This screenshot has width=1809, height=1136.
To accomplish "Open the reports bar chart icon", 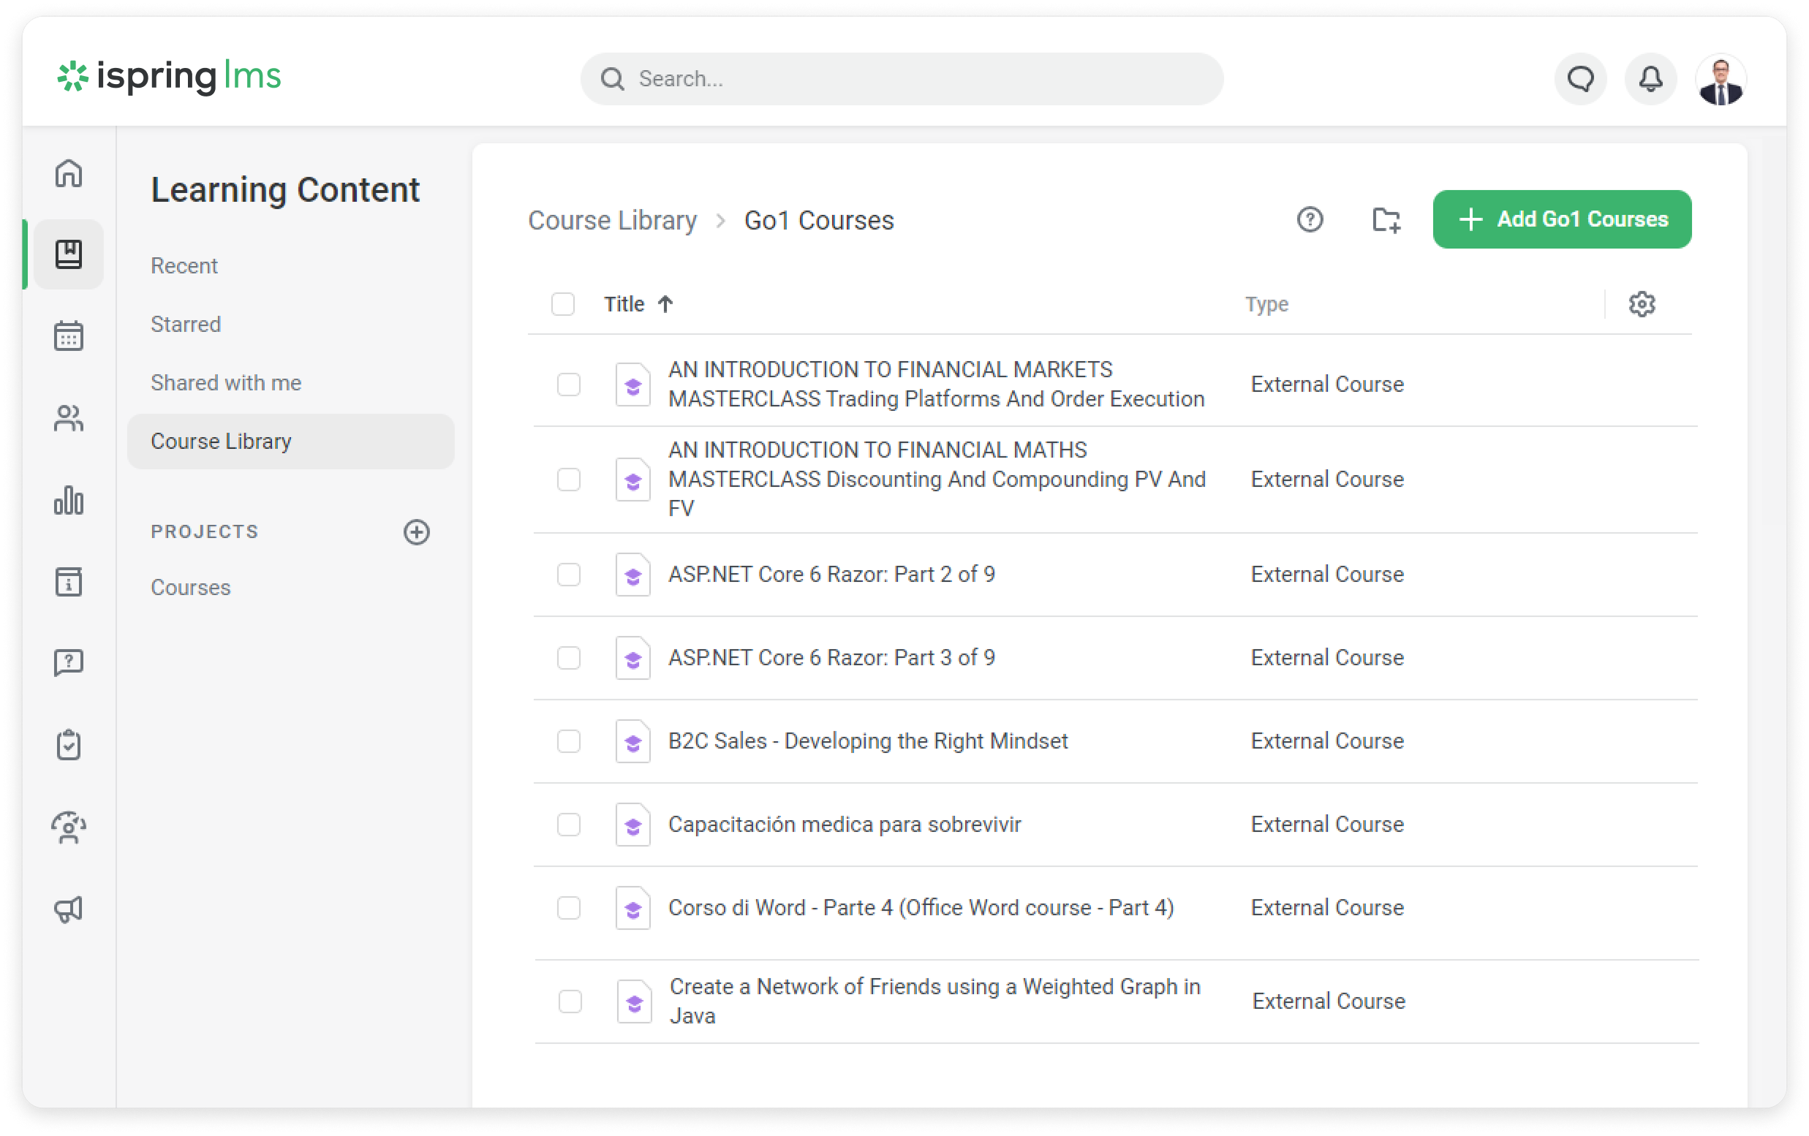I will pyautogui.click(x=68, y=500).
